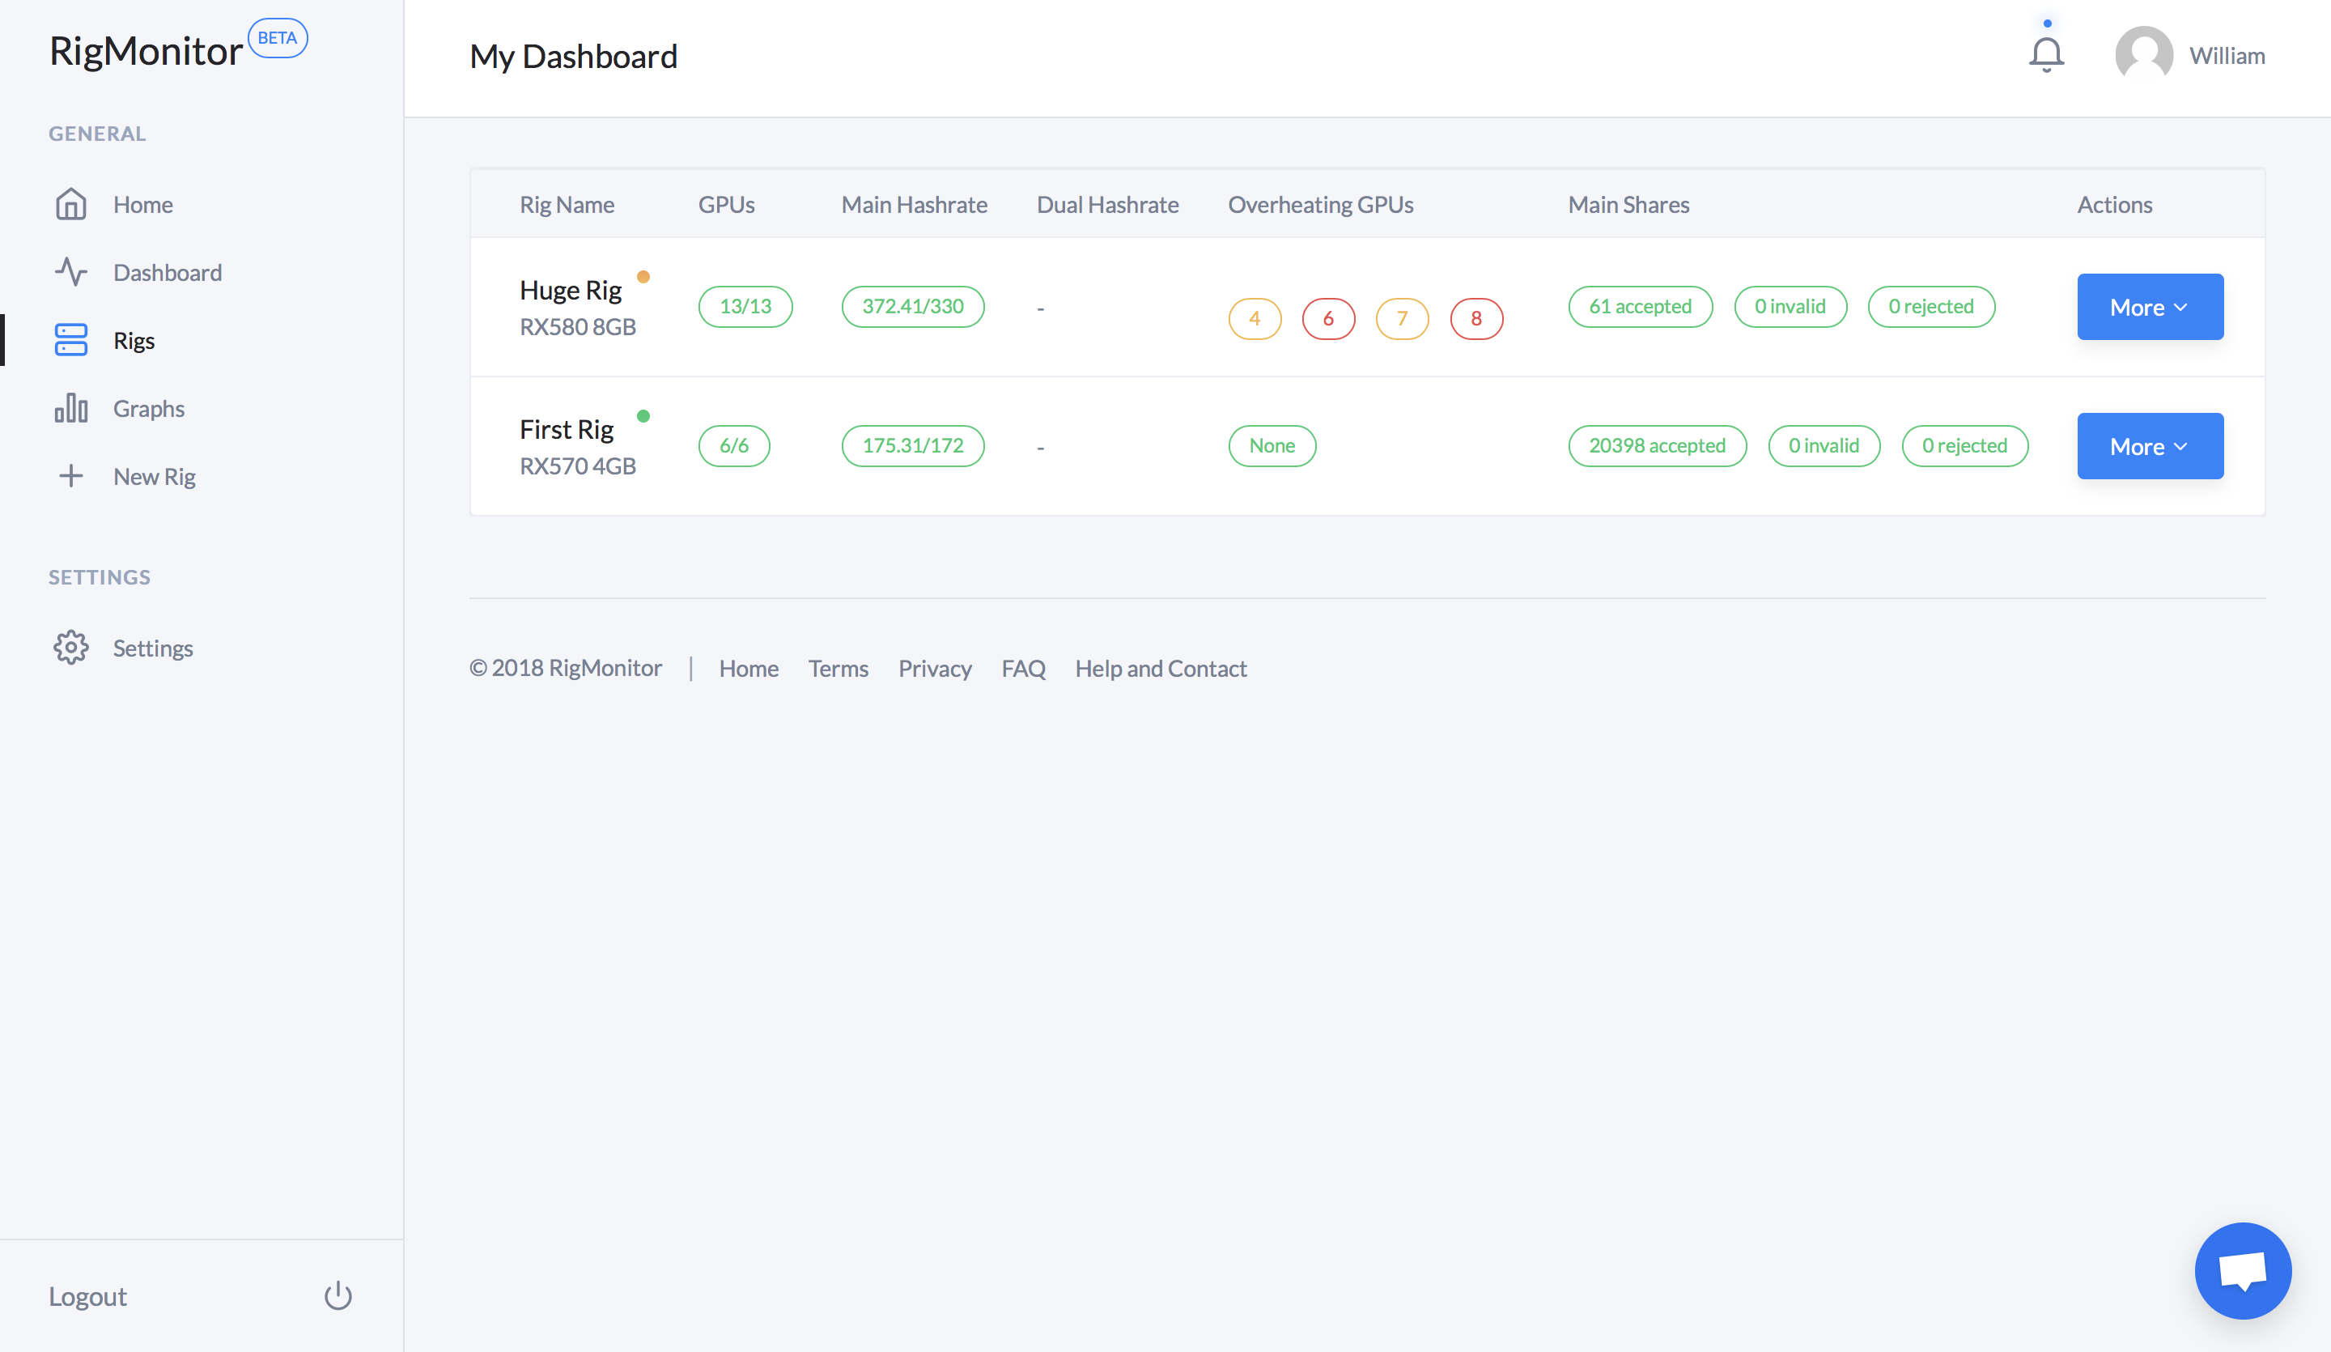
Task: Click the Overheating GPUs column header
Action: coord(1320,205)
